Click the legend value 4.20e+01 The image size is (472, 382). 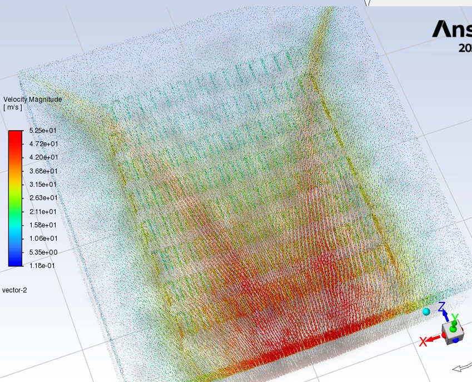(44, 157)
